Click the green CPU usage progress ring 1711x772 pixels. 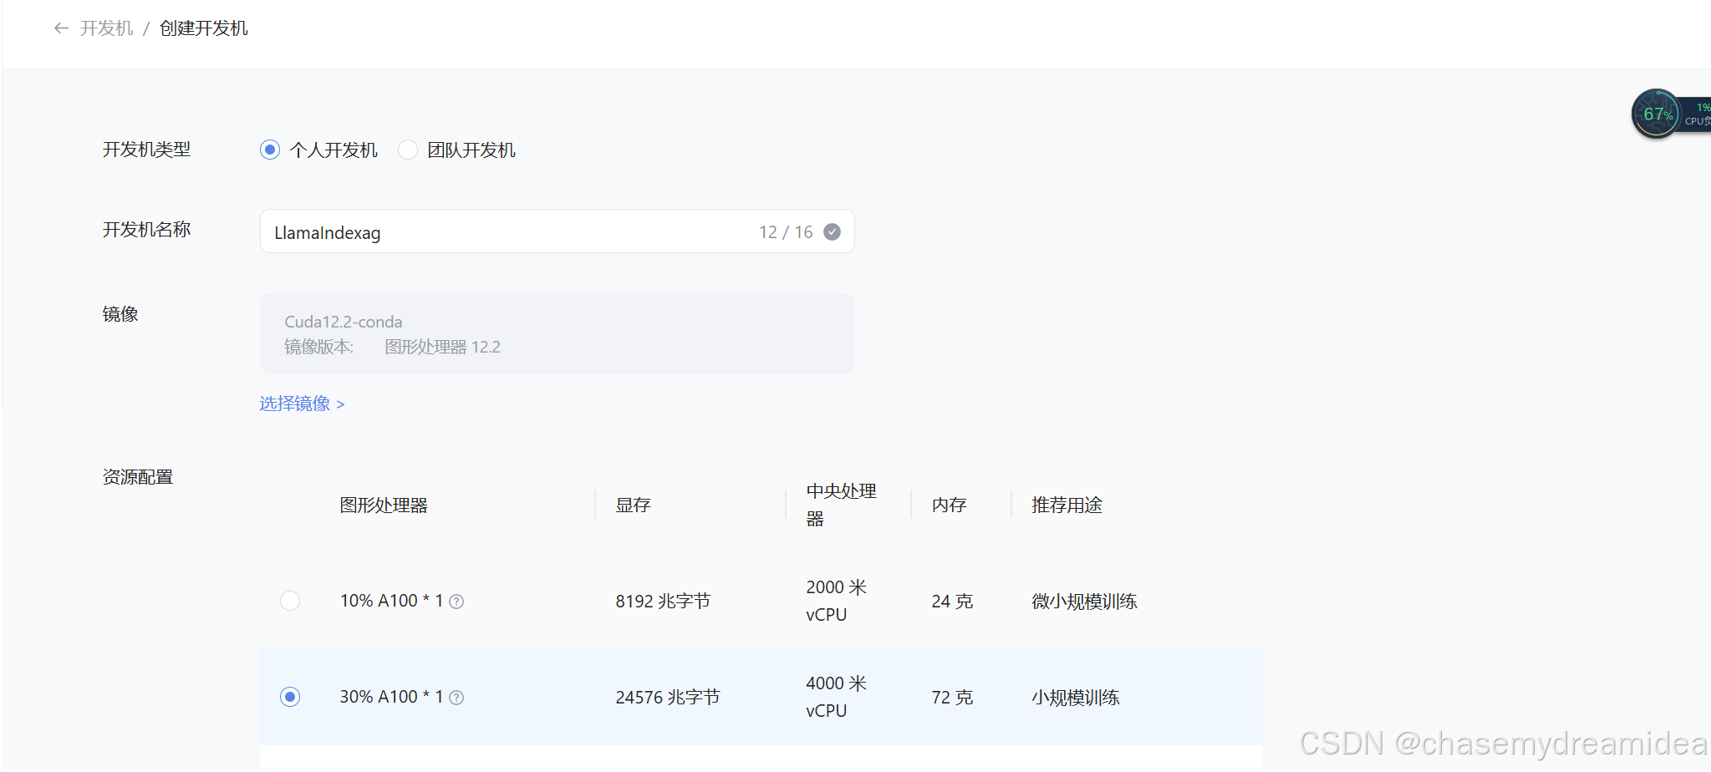1658,113
